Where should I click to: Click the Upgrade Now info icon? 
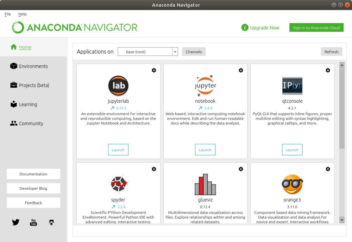pyautogui.click(x=245, y=27)
